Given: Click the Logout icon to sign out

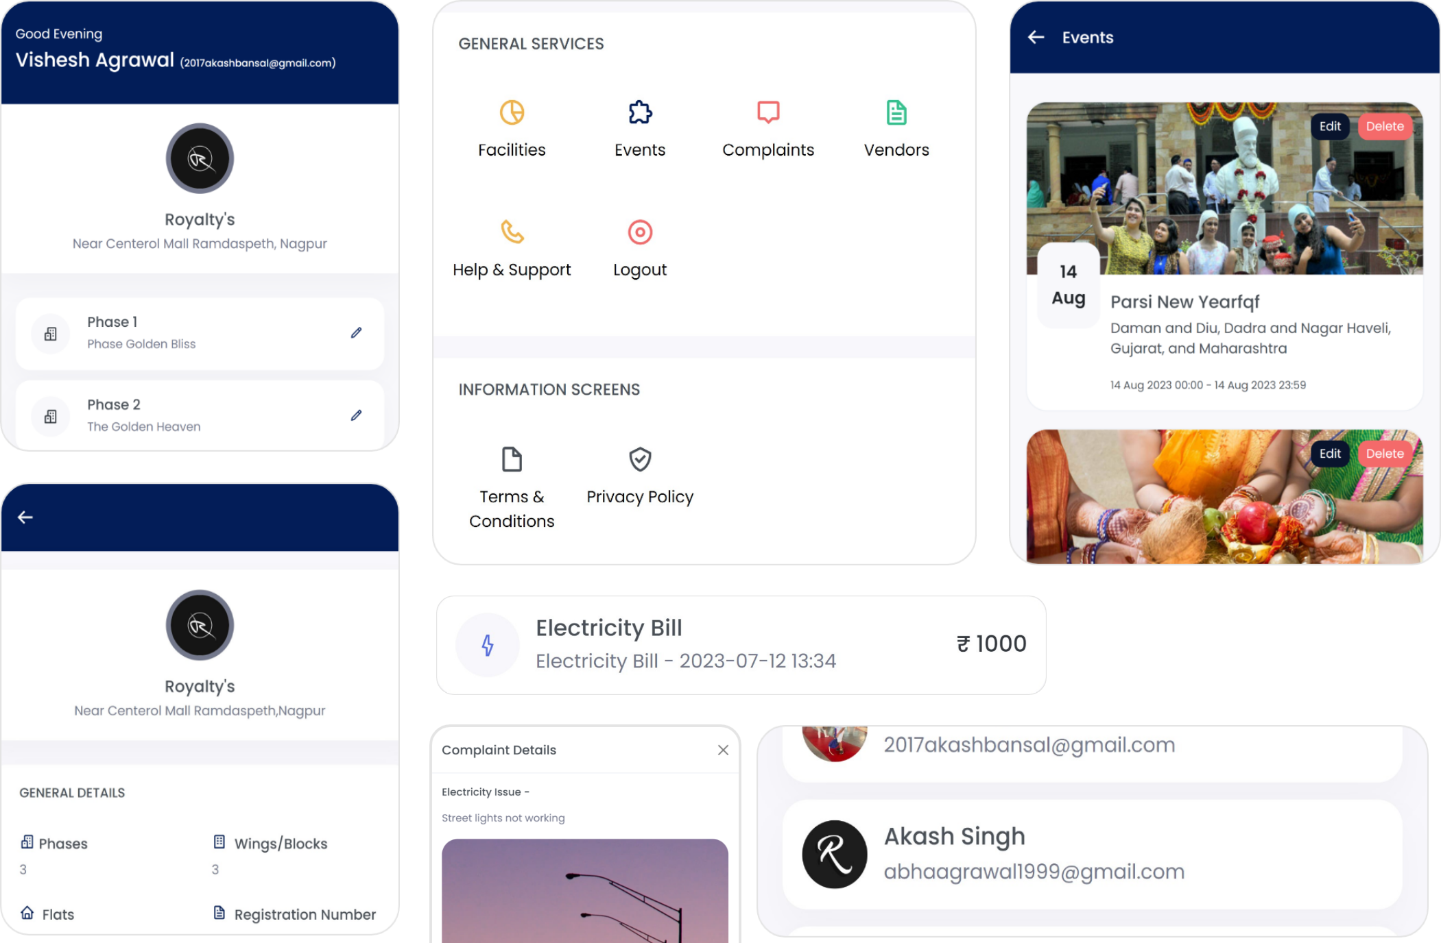Looking at the screenshot, I should coord(639,232).
